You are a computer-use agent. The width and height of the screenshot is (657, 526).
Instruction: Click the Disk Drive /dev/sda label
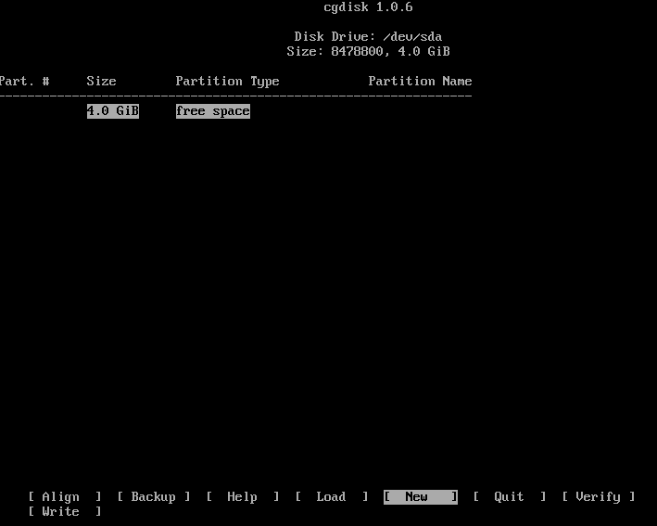pyautogui.click(x=368, y=36)
